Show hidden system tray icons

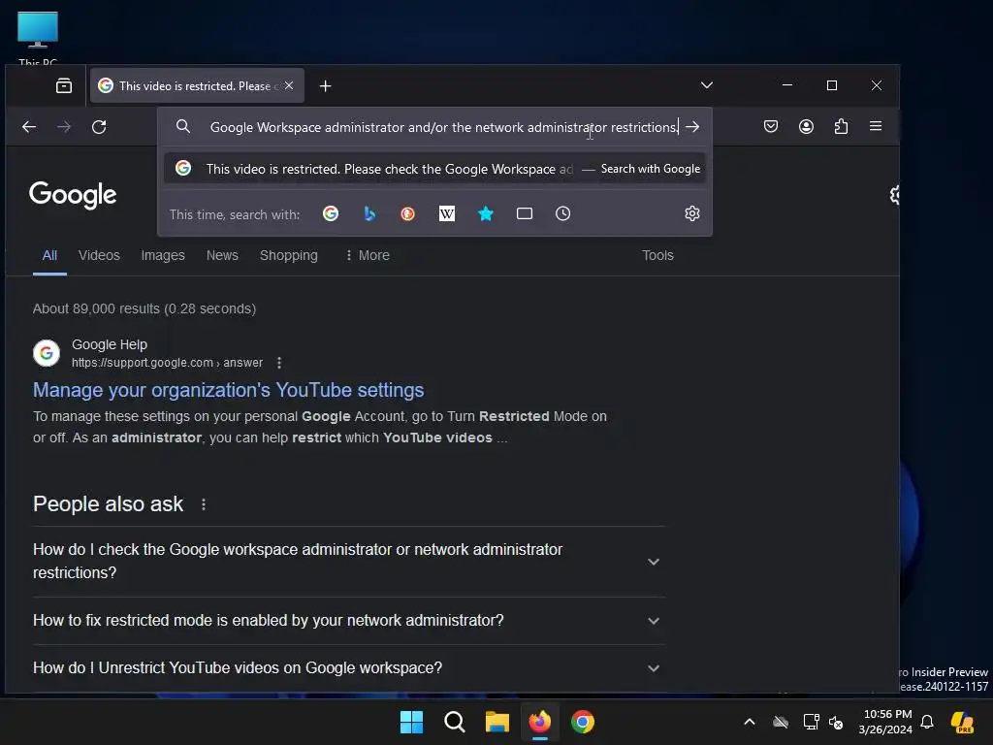[750, 722]
